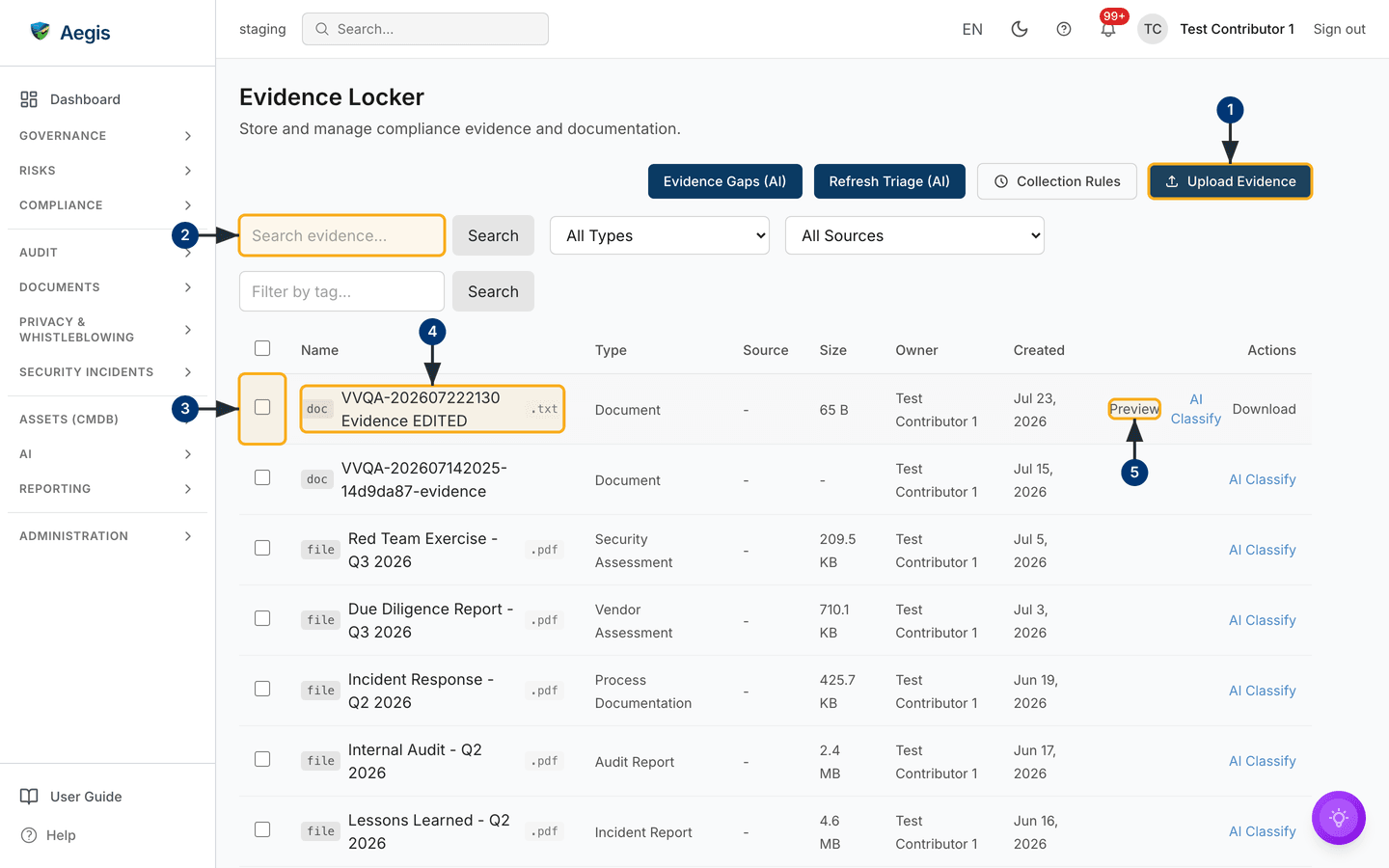Open the Audit sidebar menu

click(106, 253)
